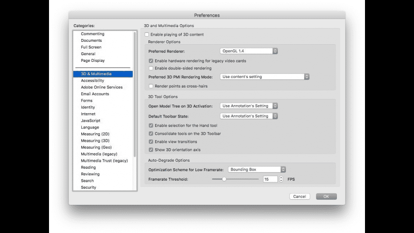Select Measuring (3D) category
The width and height of the screenshot is (414, 233).
click(95, 141)
